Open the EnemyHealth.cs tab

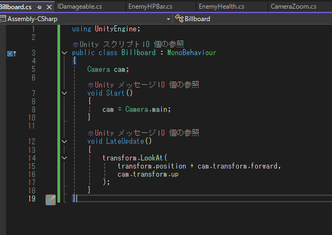tap(221, 6)
